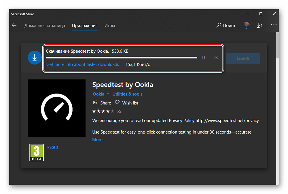Click the download progress bar

[122, 58]
